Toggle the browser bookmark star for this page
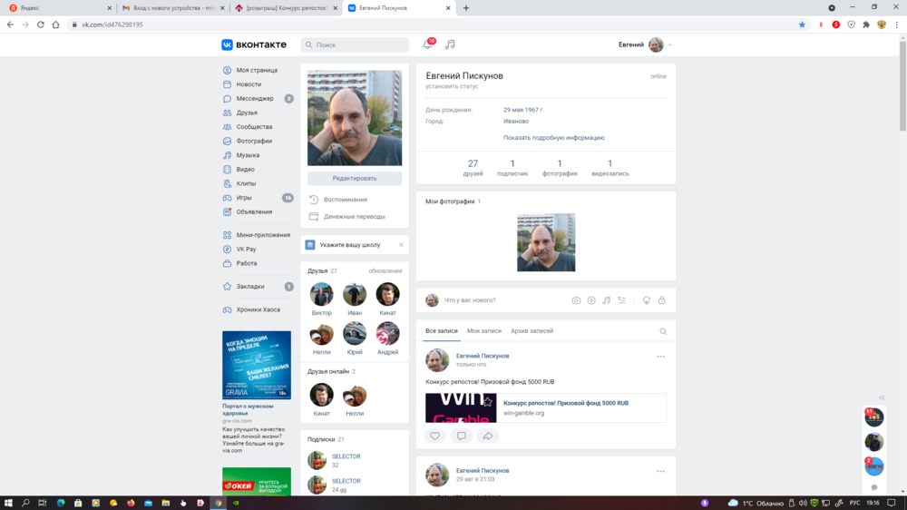The width and height of the screenshot is (907, 510). tap(802, 25)
